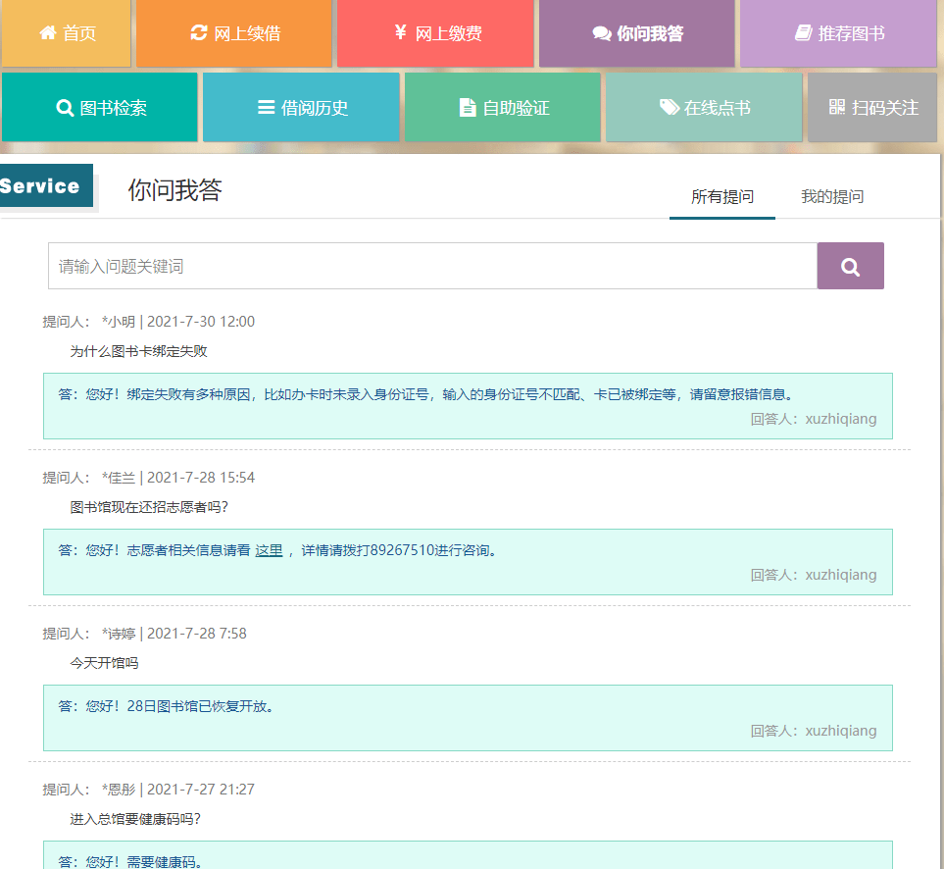Click the refresh icon beside 网上续借
This screenshot has width=944, height=869.
click(x=199, y=33)
